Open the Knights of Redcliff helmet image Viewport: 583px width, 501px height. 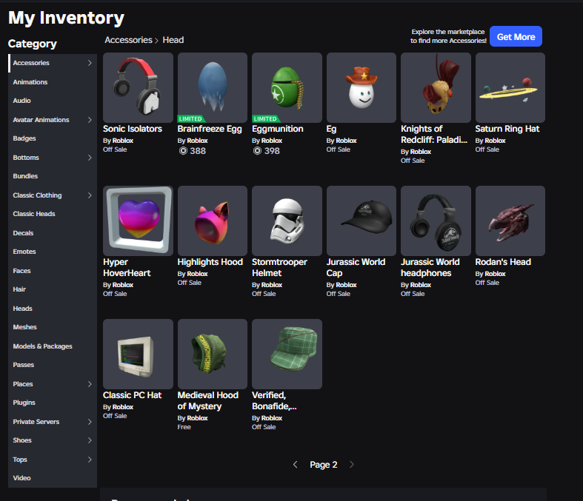coord(436,87)
